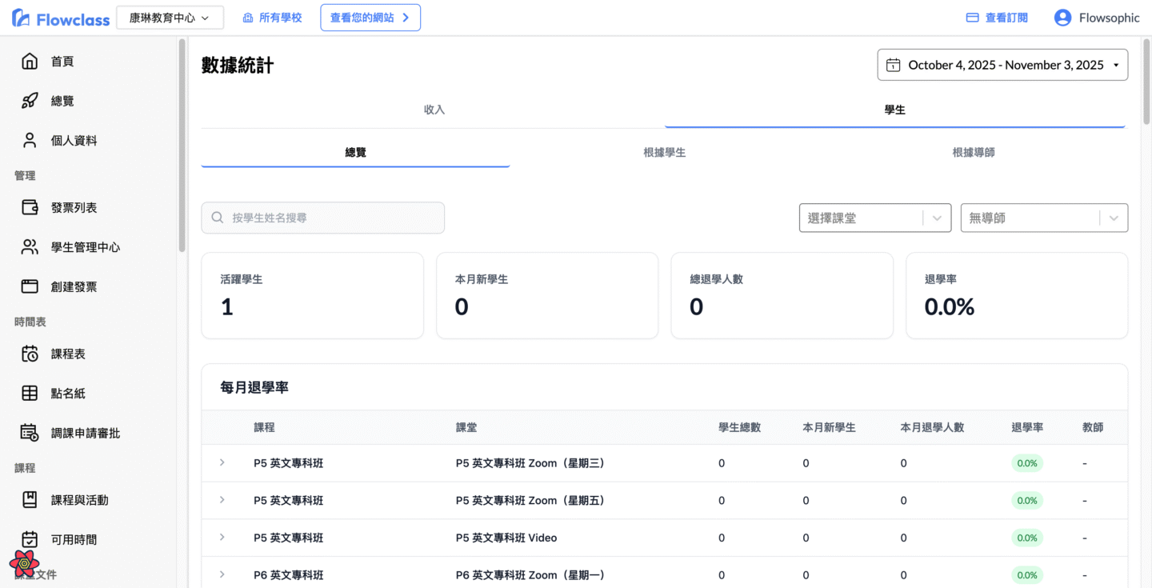Click the home icon beside 首頁
The width and height of the screenshot is (1152, 588).
[30, 62]
